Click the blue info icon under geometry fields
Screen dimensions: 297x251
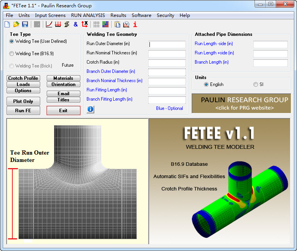(x=90, y=109)
